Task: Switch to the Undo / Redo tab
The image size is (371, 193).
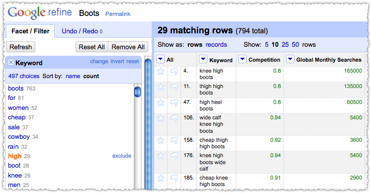Action: 82,31
